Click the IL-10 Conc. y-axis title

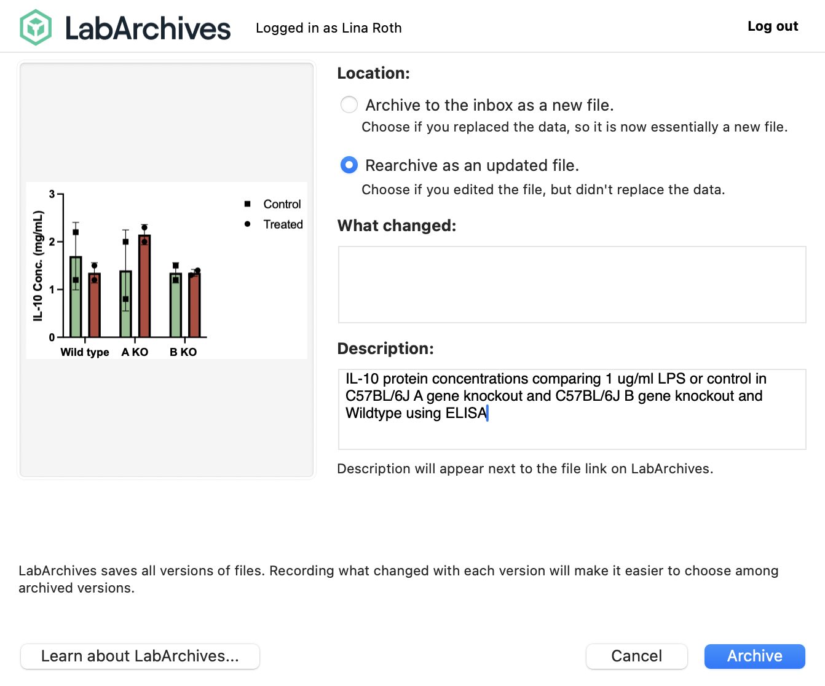pyautogui.click(x=38, y=266)
